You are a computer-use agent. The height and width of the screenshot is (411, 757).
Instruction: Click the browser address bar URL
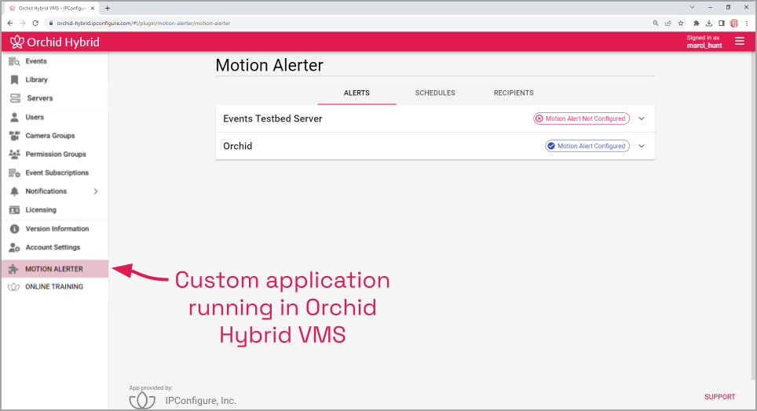point(144,24)
